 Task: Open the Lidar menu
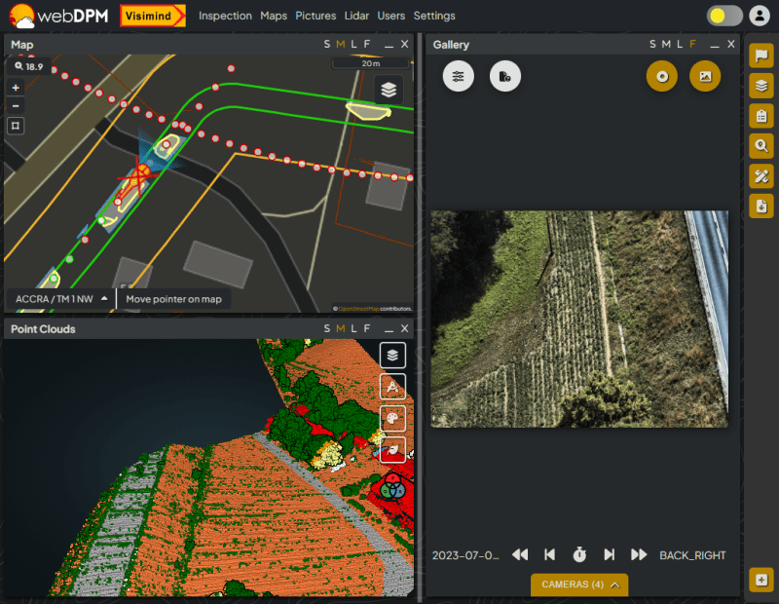356,16
